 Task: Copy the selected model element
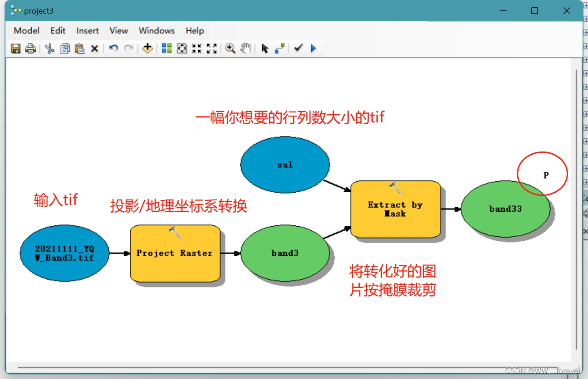(65, 49)
